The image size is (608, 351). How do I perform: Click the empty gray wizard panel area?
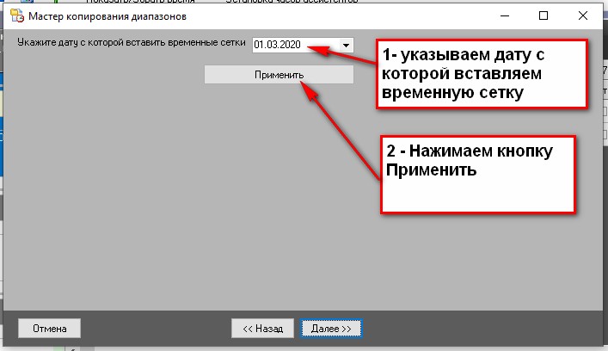coord(172,215)
